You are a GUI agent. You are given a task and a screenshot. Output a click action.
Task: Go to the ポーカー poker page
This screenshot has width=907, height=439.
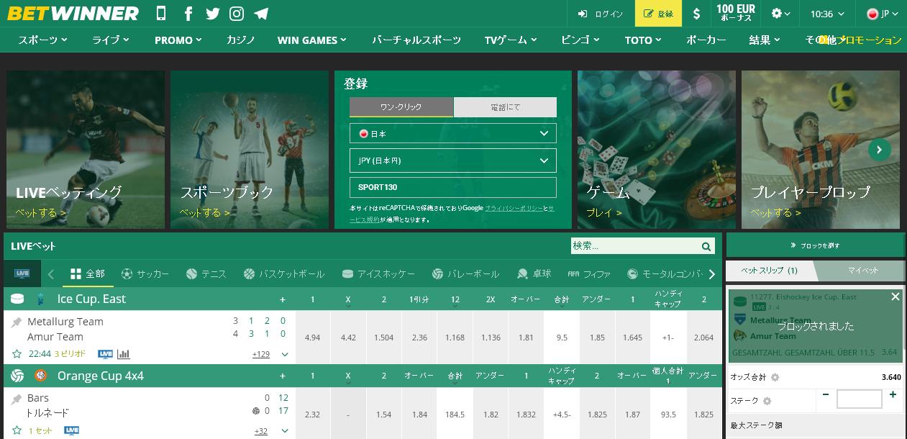click(706, 40)
